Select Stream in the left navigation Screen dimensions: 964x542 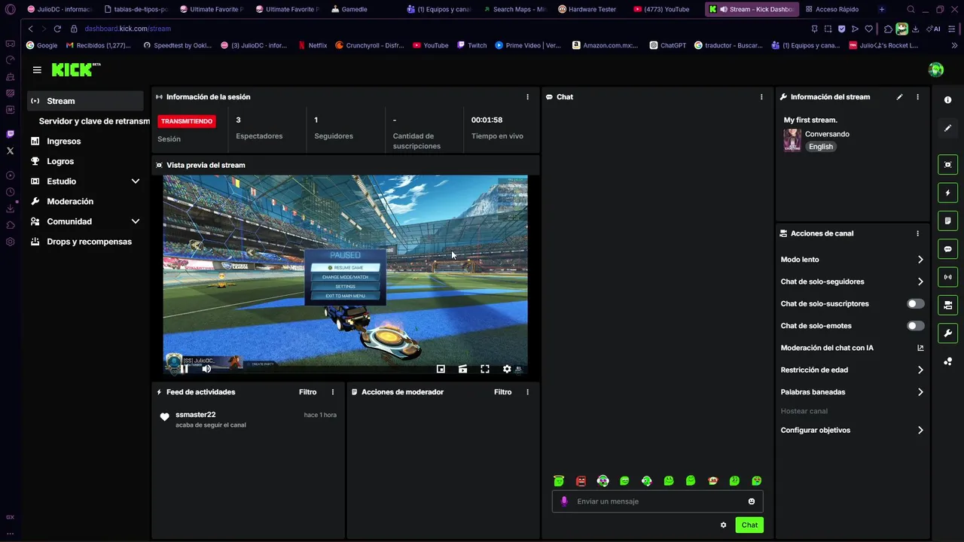pyautogui.click(x=85, y=101)
